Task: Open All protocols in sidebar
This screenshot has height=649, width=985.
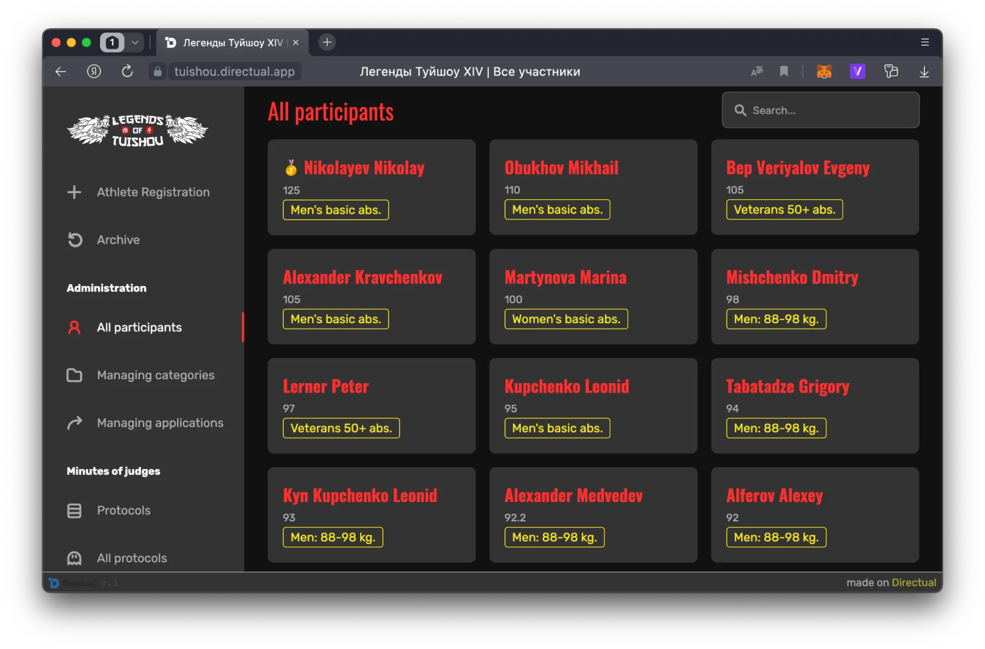Action: [132, 558]
